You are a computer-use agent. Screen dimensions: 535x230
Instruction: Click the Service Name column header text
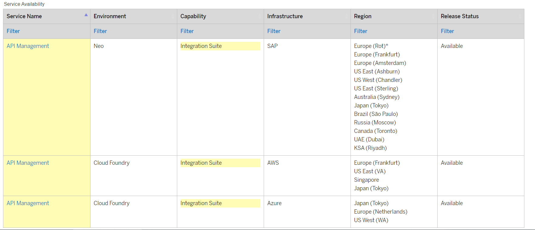click(24, 16)
